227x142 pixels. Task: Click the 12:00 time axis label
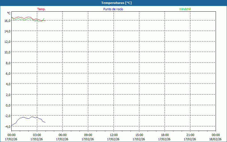[x=114, y=135]
